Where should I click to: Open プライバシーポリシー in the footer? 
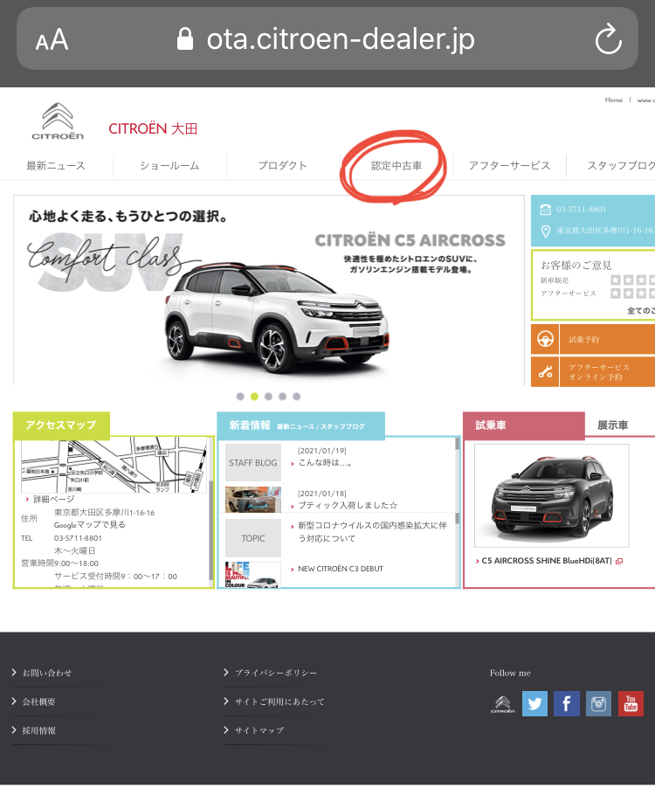[x=276, y=673]
